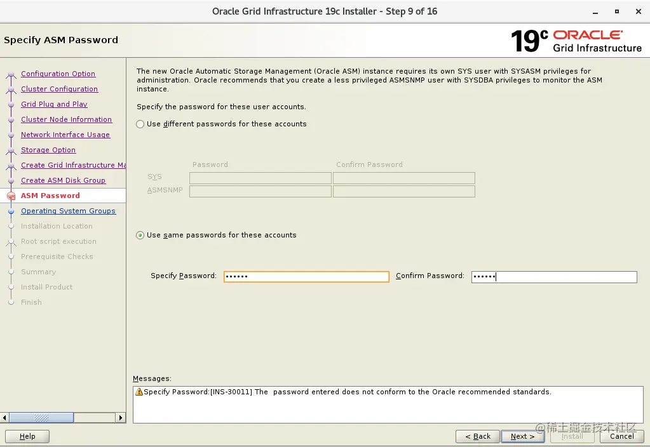Screen dimensions: 650x447
Task: Click the Summary step label
Action: click(x=38, y=272)
